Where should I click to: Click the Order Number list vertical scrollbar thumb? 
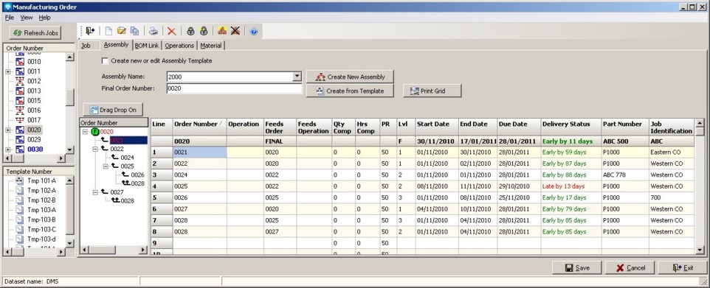tap(69, 97)
